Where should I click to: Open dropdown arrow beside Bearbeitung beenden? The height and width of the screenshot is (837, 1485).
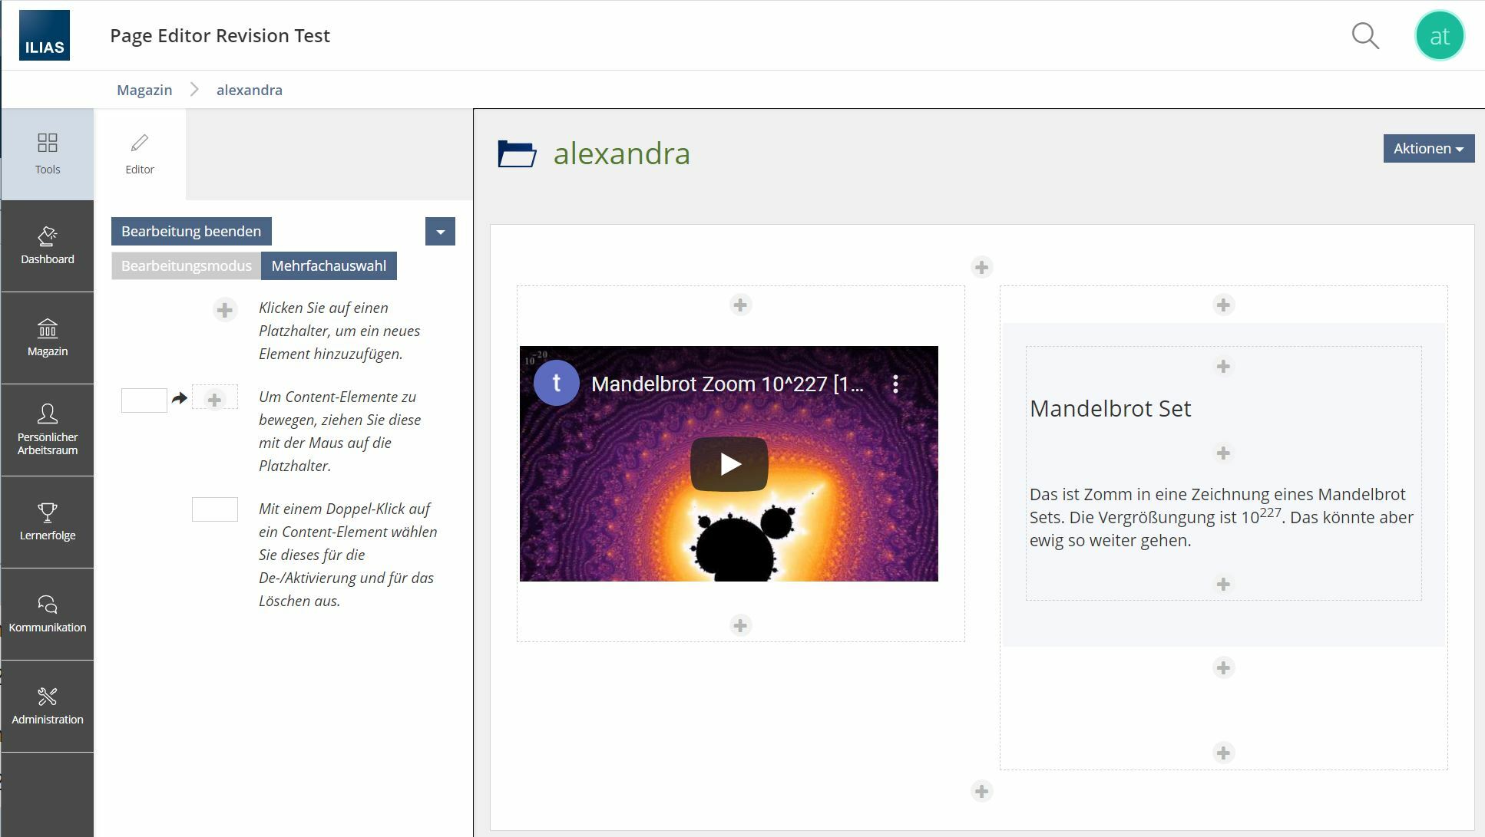point(440,231)
